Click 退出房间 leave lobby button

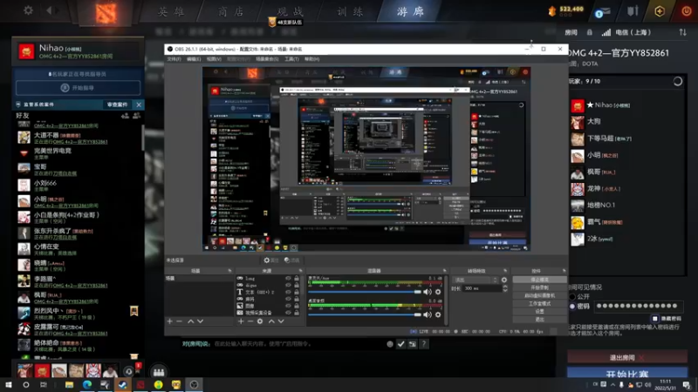tap(626, 357)
